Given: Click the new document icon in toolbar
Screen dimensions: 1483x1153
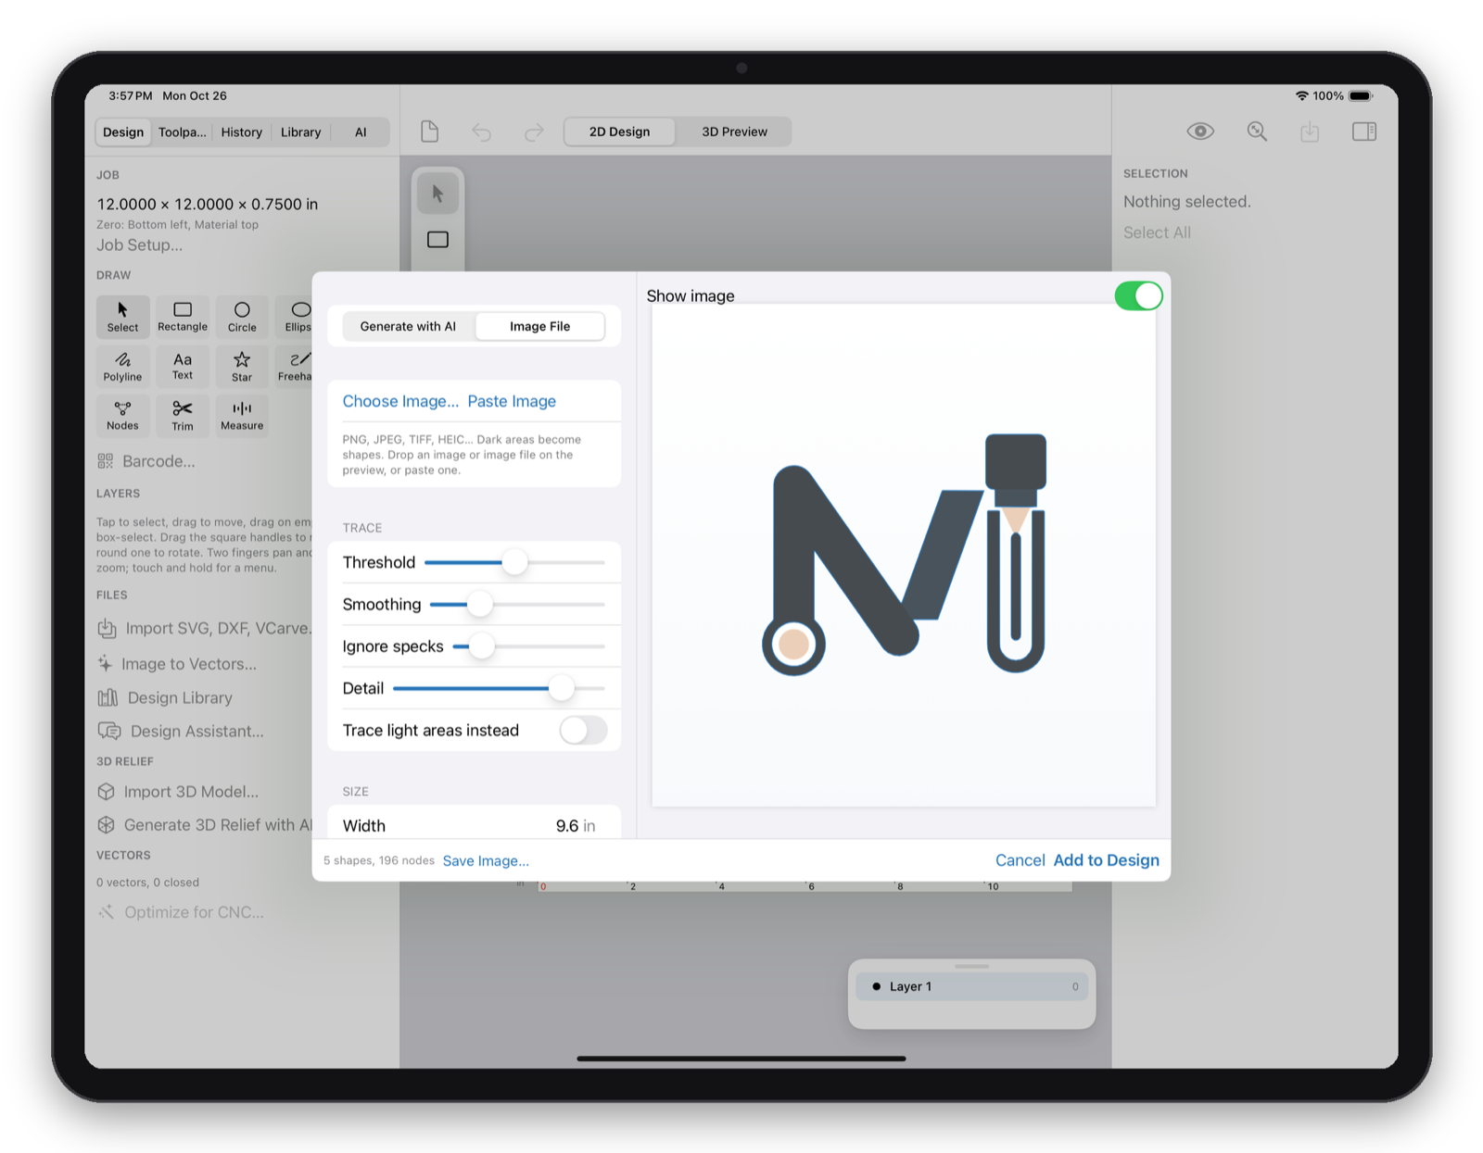Looking at the screenshot, I should [x=429, y=132].
